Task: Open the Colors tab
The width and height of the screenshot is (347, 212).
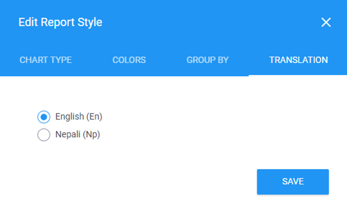Action: tap(129, 60)
